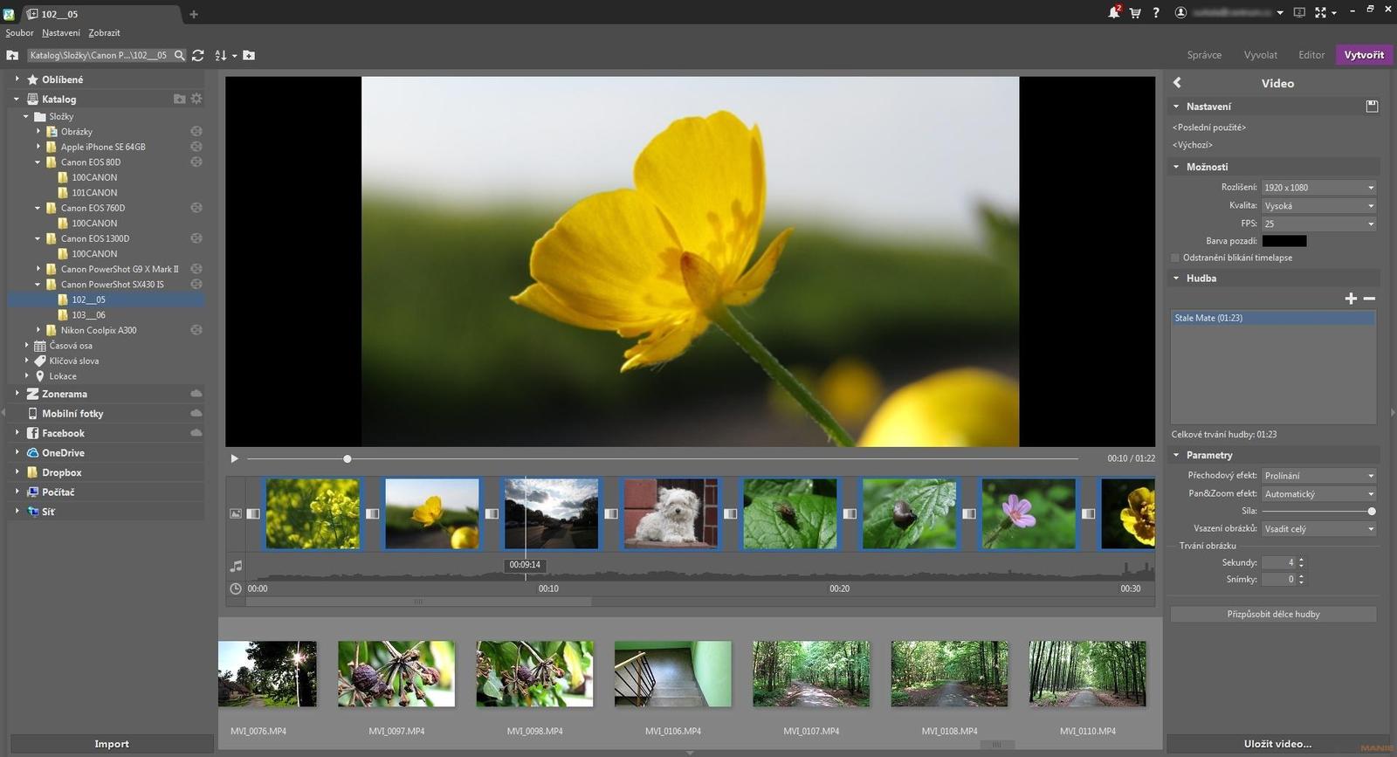Image resolution: width=1397 pixels, height=757 pixels.
Task: Save the preset with disk icon
Action: click(1372, 107)
